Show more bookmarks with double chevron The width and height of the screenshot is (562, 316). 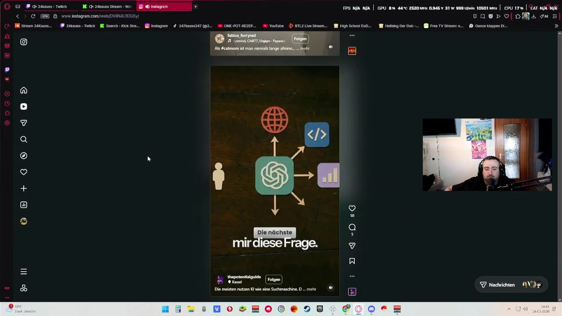[x=556, y=26]
